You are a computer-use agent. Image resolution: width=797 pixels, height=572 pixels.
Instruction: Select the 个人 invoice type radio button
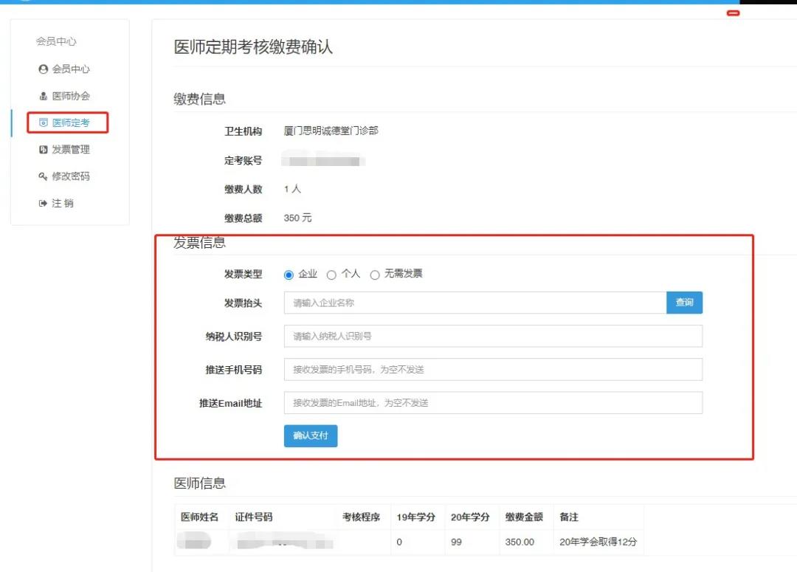(331, 275)
